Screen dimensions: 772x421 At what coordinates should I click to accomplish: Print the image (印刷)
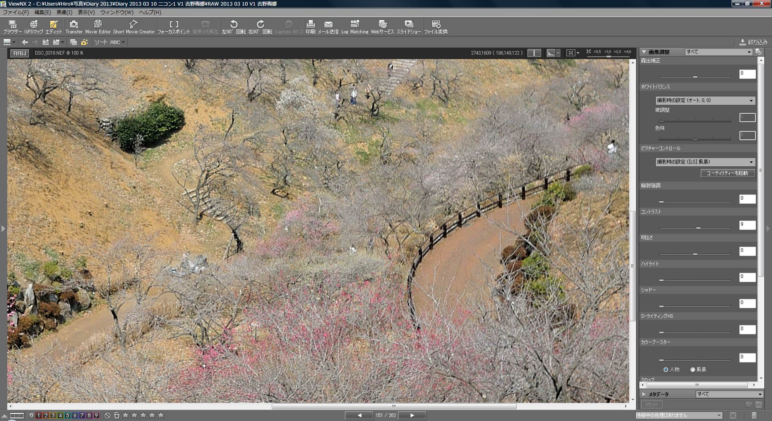[310, 27]
